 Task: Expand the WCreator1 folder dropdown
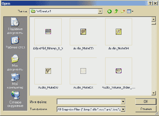[x=100, y=11]
